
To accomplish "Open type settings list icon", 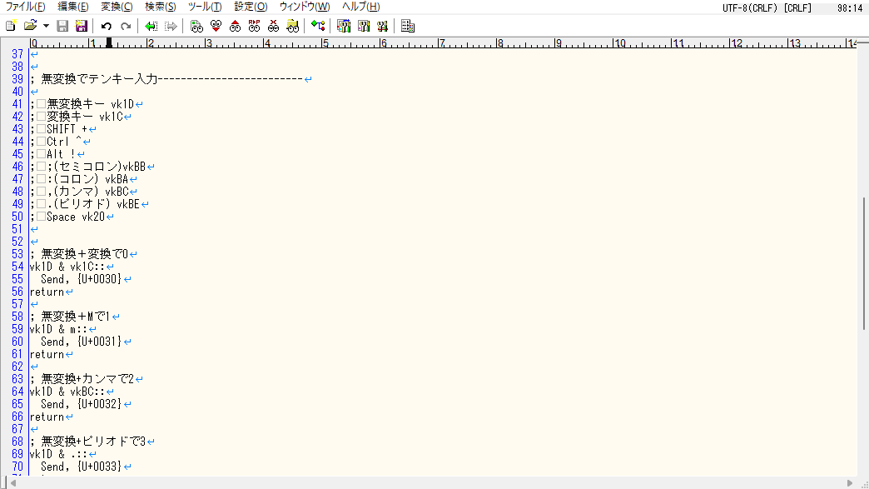I will [344, 26].
